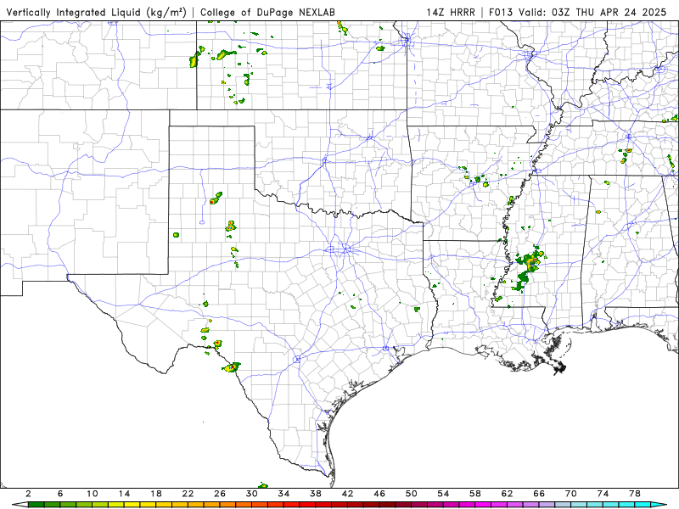Click the 'F013 Valid: 03Z THU APR 24 2025' text
Viewport: 679px width, 509px height.
point(578,12)
